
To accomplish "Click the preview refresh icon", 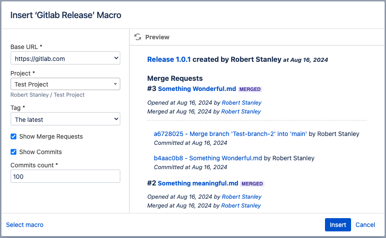I will [138, 37].
